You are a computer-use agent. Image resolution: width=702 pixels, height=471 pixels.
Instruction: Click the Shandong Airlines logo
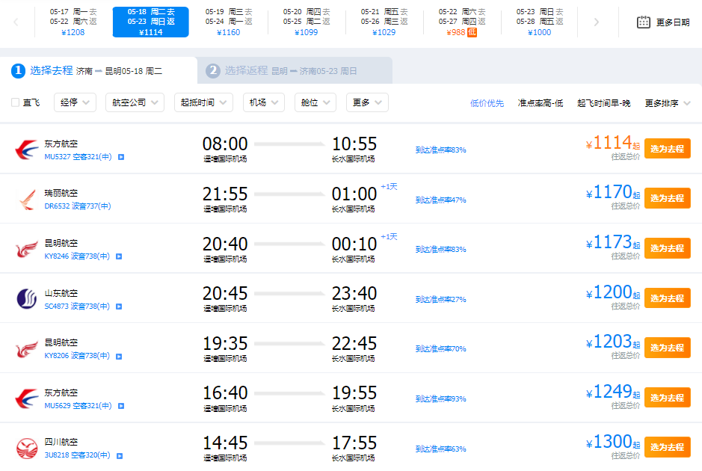pyautogui.click(x=27, y=298)
